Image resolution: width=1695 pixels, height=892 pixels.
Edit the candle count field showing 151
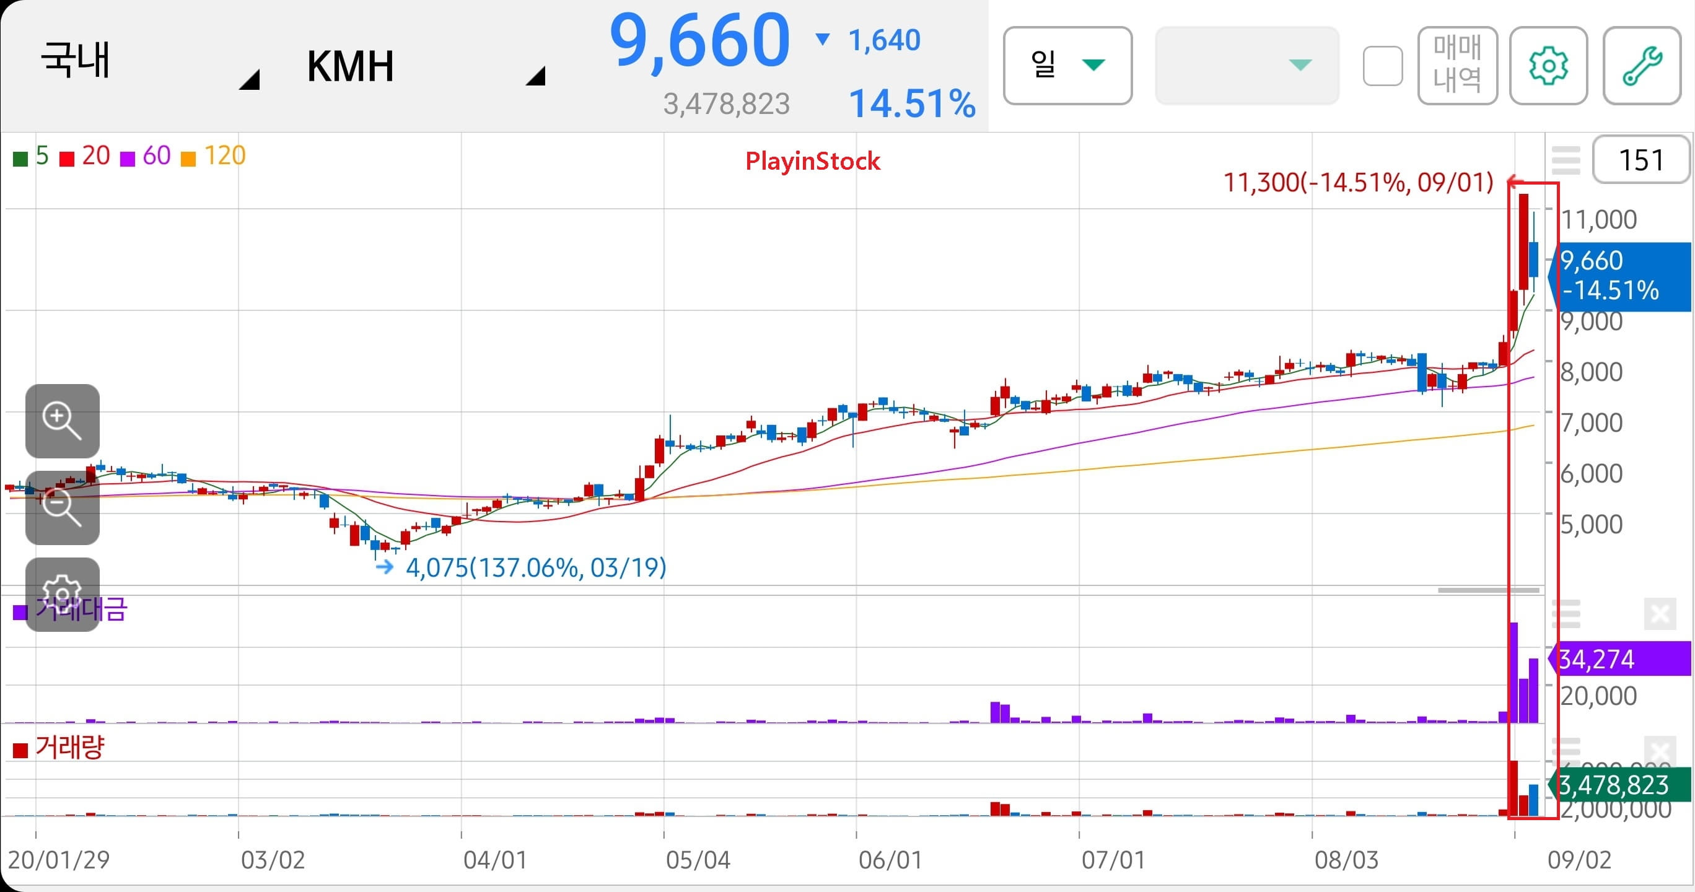click(x=1640, y=160)
